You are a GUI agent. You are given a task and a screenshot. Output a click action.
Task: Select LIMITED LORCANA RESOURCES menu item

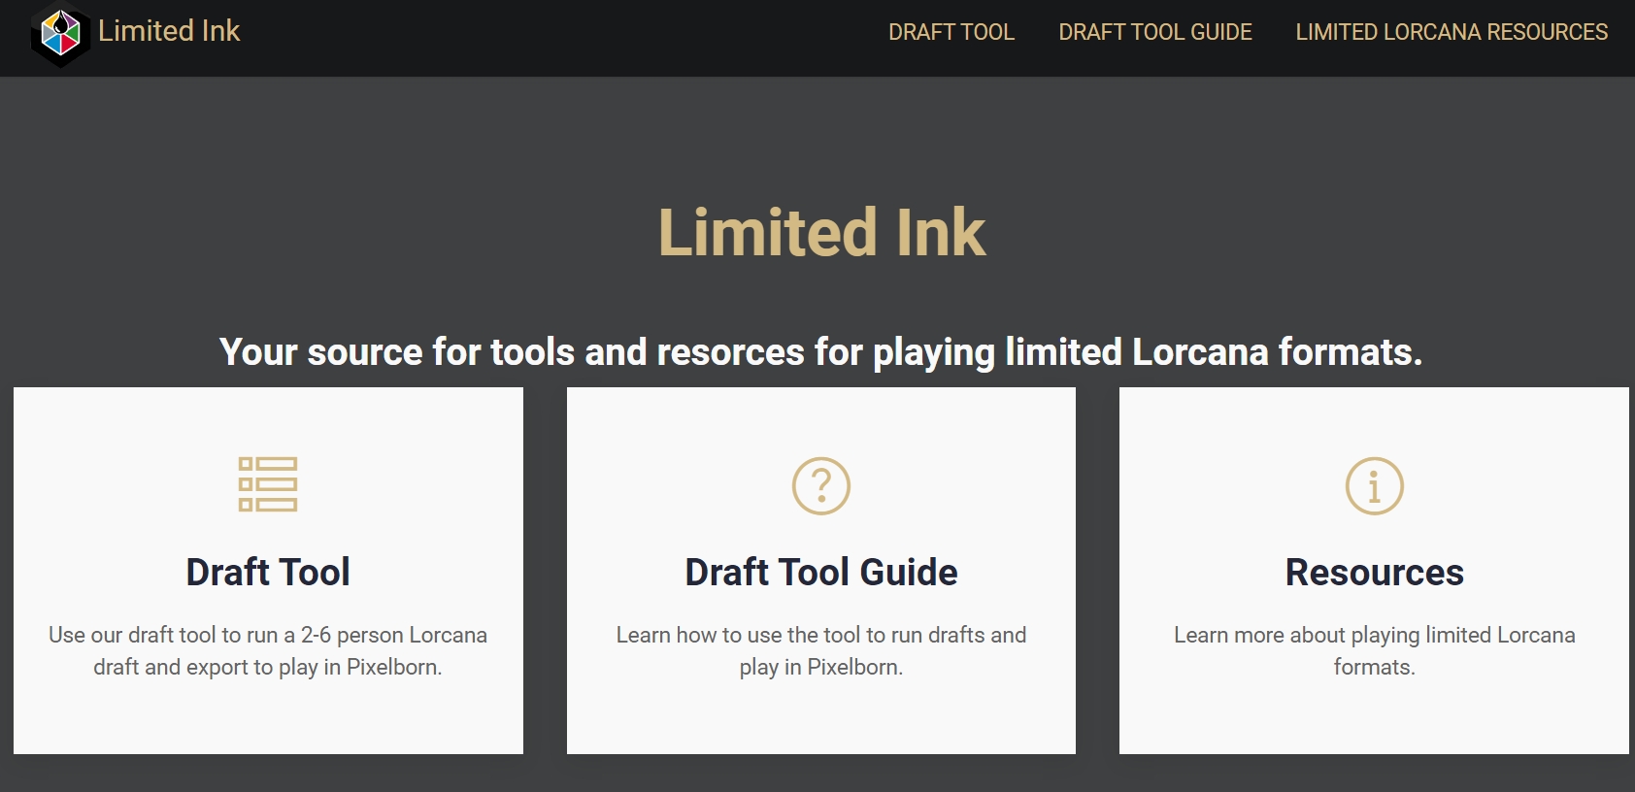1451,32
